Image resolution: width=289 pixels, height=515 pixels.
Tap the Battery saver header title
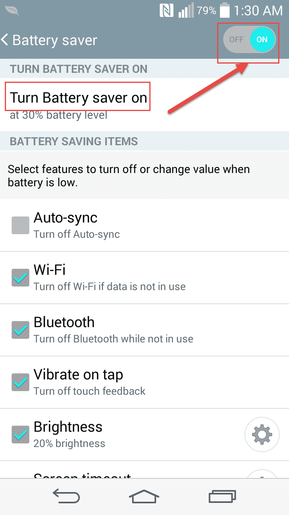click(x=55, y=40)
